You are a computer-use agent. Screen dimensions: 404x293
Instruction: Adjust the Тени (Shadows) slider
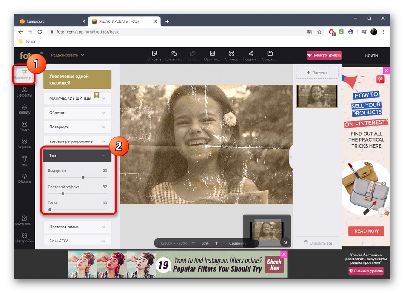[x=50, y=210]
